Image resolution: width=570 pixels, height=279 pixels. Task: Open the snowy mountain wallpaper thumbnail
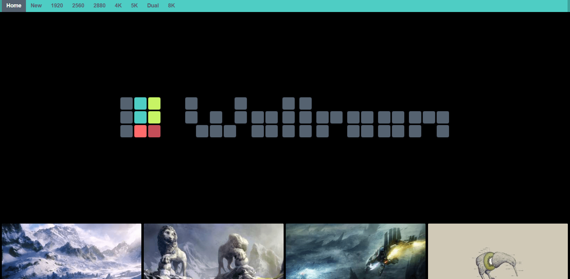(x=72, y=251)
